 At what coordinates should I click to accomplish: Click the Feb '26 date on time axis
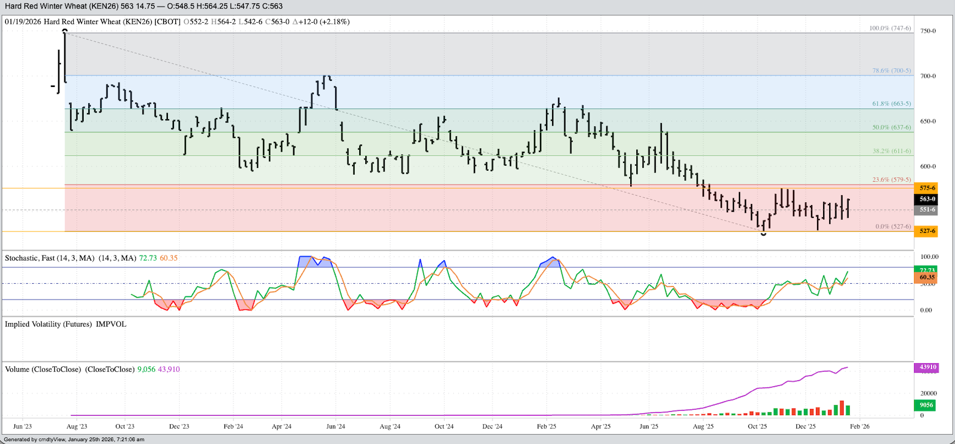pos(860,426)
